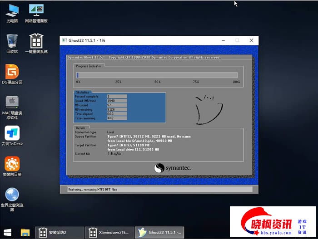Open the Windows Start menu
The image size is (318, 239).
pos(8,233)
